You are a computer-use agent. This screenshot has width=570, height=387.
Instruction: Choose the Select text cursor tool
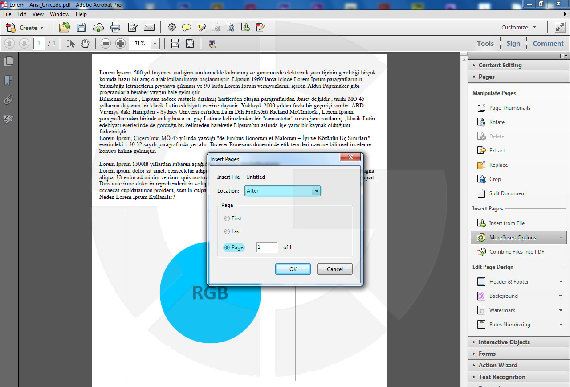click(70, 43)
